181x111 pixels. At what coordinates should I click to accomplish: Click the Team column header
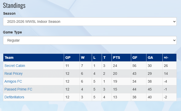click(x=9, y=58)
